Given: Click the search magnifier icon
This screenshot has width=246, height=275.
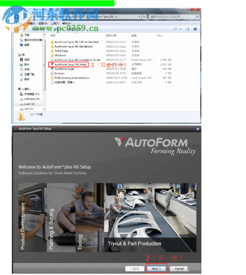Looking at the screenshot, I should point(197,17).
